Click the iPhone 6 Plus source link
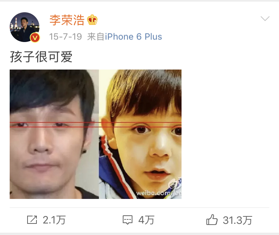 (x=134, y=37)
